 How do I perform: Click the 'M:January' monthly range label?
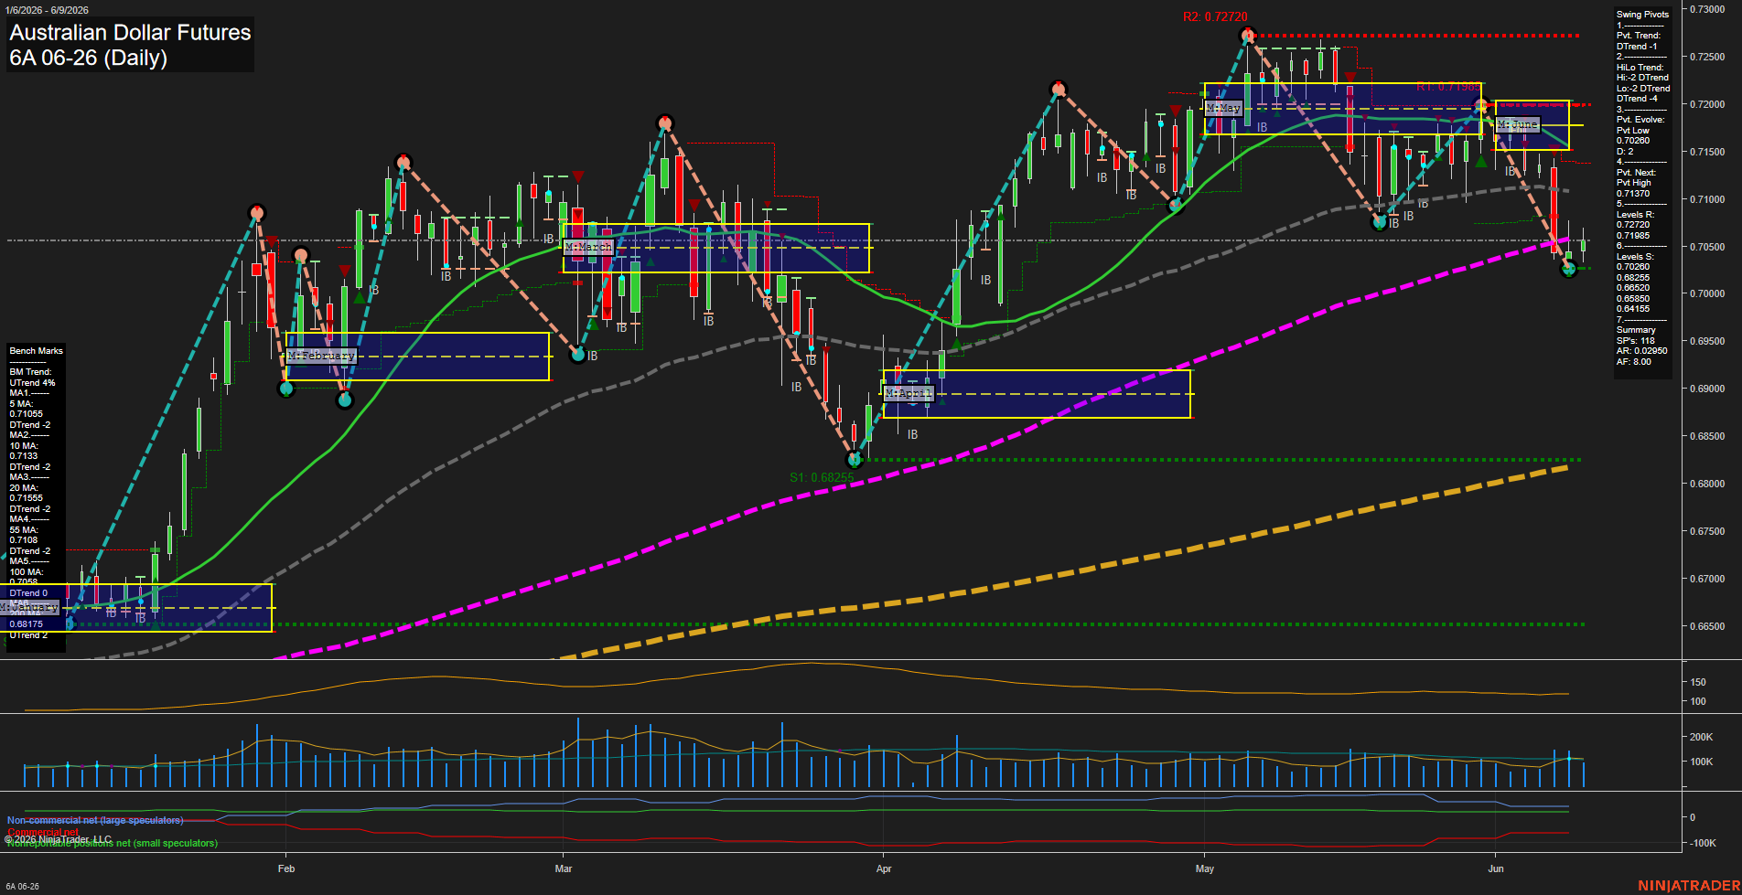tap(30, 607)
